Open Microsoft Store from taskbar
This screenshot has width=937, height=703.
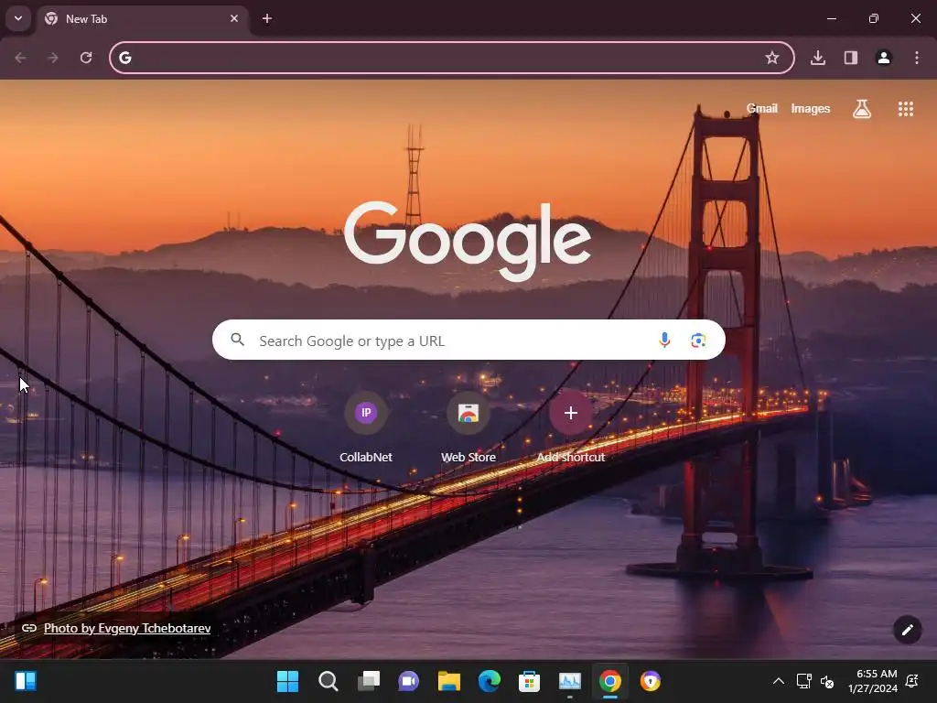click(x=529, y=681)
